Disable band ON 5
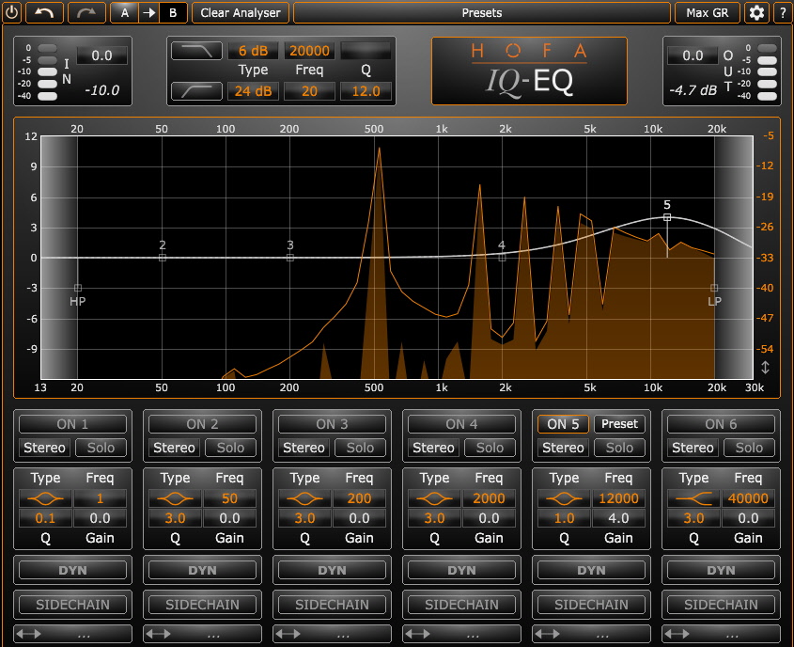 click(x=563, y=424)
